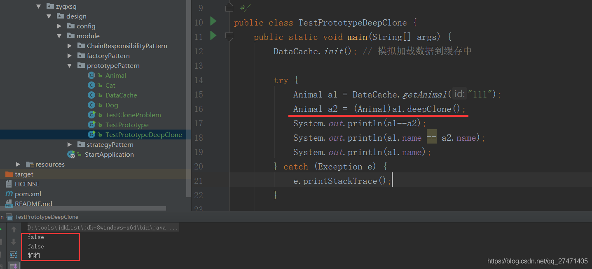Run main method from line 11 gutter arrow
Screen dimensions: 592x269
213,36
